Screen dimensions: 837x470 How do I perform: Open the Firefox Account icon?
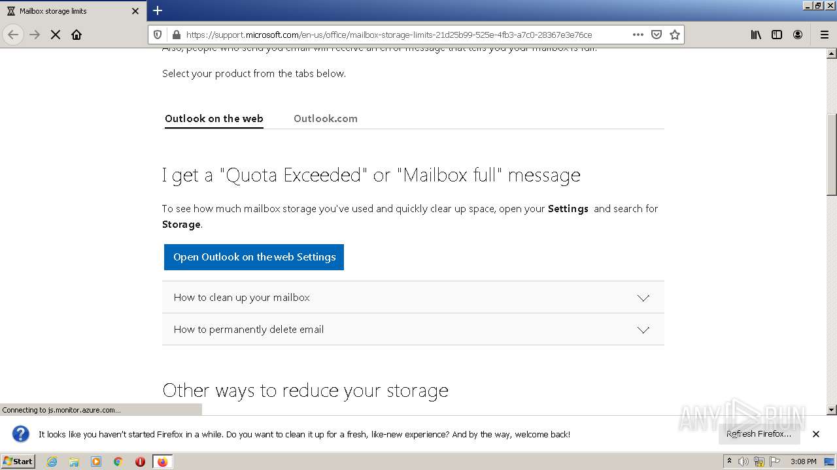pos(798,35)
